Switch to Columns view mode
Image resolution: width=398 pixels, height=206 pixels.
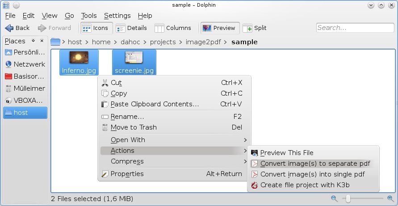(173, 28)
